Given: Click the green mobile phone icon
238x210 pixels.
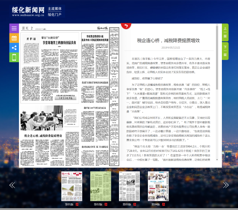Looking at the screenshot, I should click(14, 57).
